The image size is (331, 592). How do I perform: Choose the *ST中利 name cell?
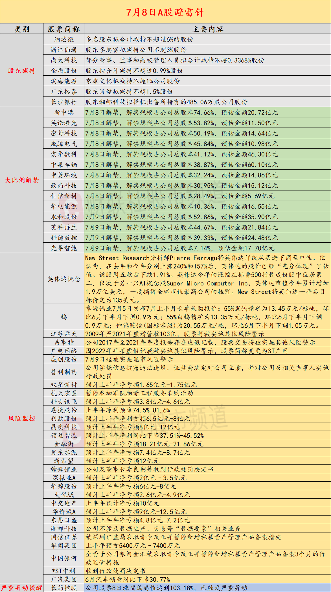[64, 571]
